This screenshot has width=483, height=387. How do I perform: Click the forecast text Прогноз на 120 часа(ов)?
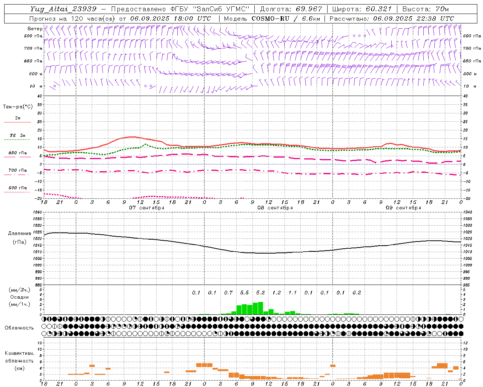[72, 19]
